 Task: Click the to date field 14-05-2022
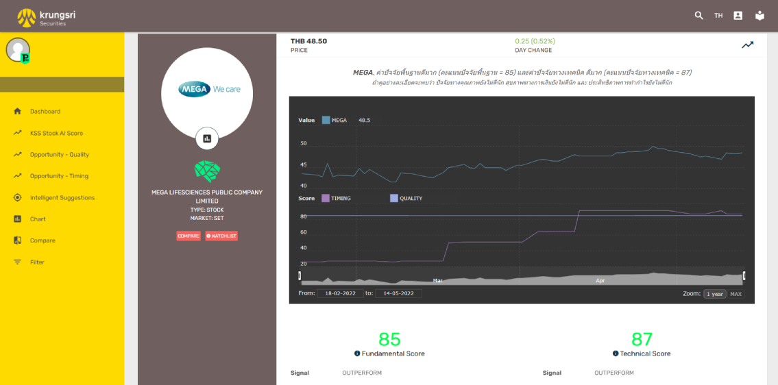(398, 293)
